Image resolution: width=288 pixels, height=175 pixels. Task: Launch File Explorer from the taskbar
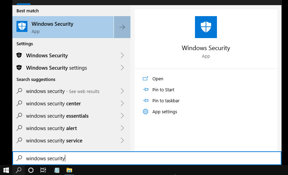click(x=69, y=170)
